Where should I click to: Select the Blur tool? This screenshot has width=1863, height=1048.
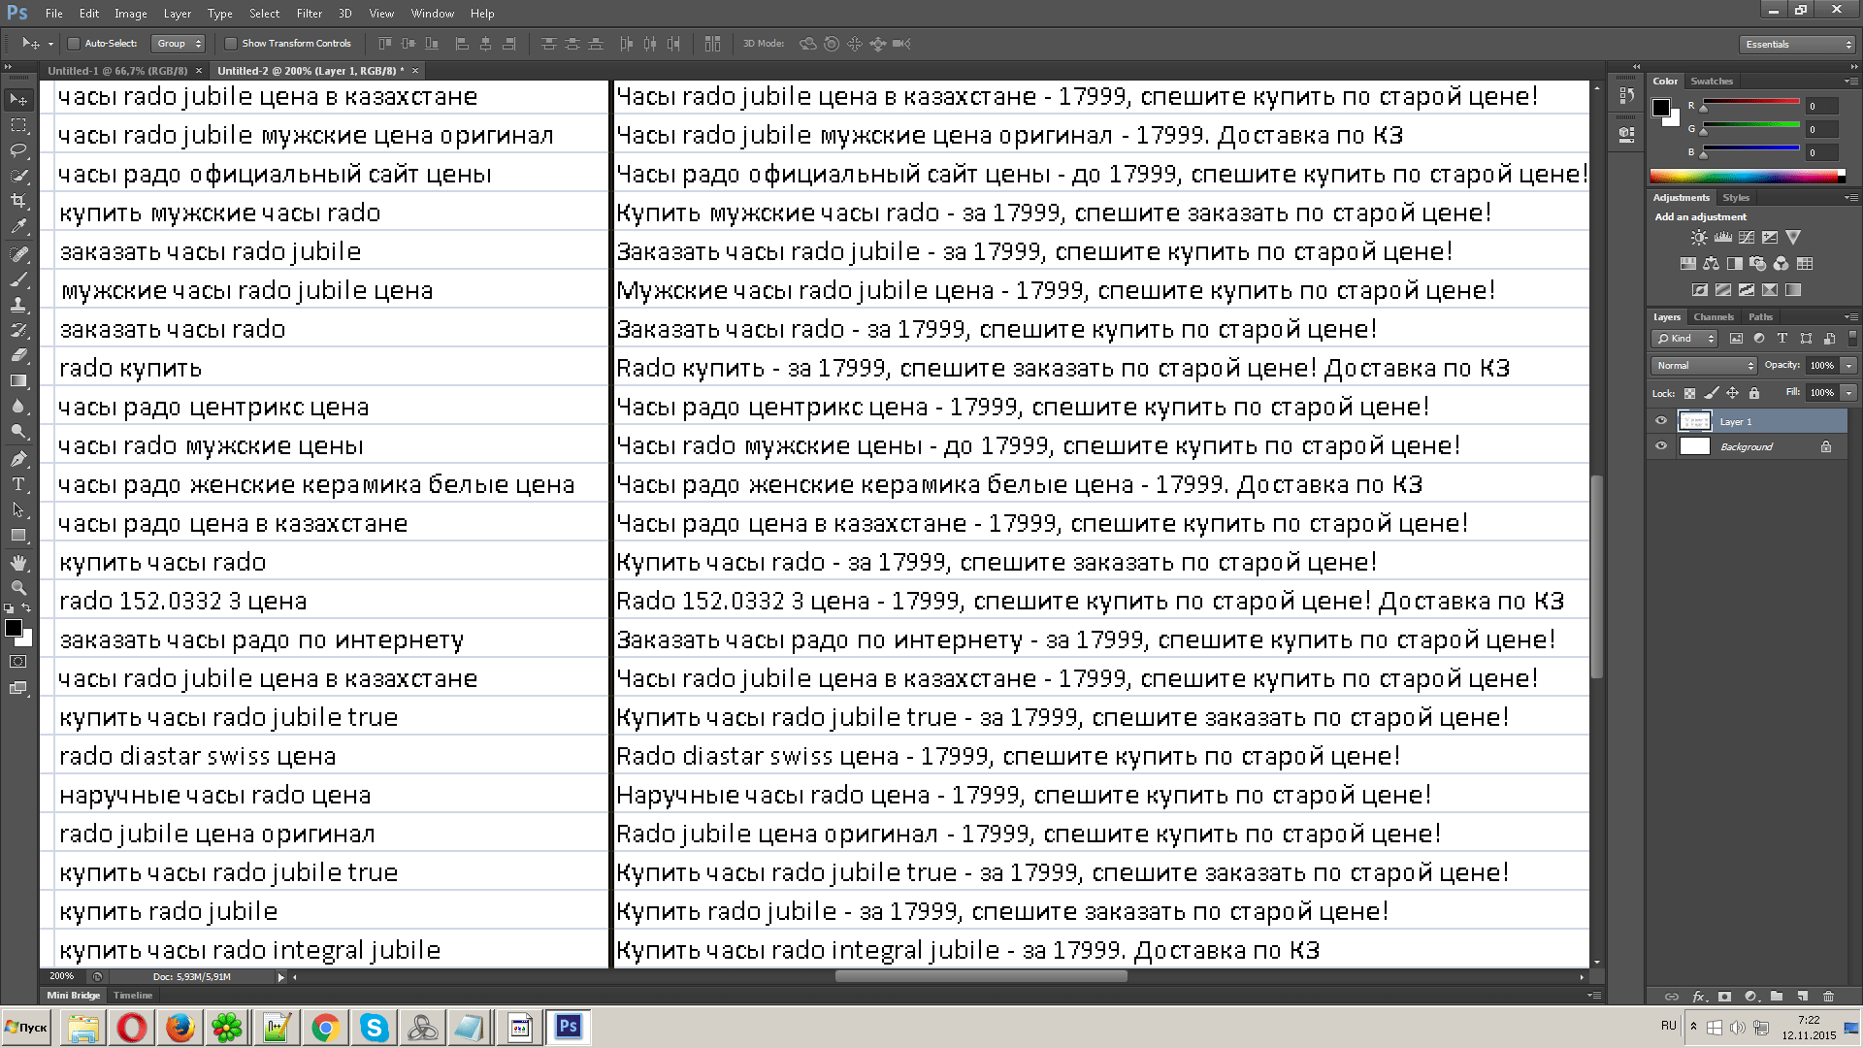(18, 406)
